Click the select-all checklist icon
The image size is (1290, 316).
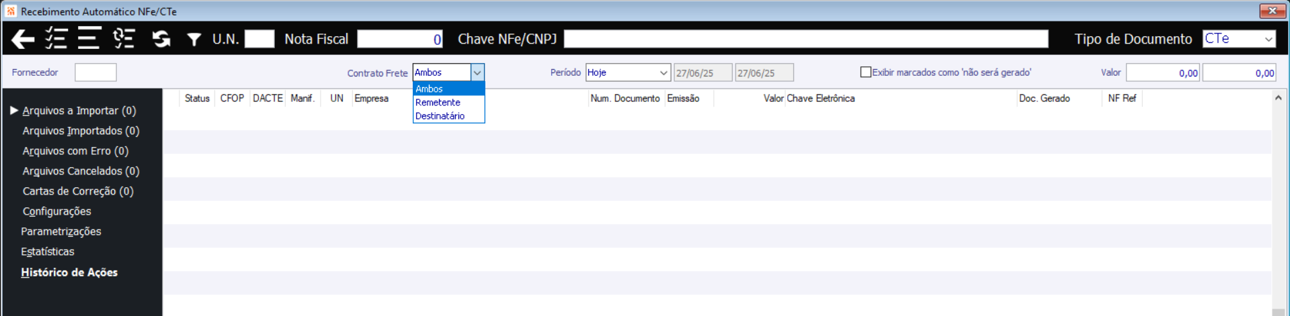coord(56,39)
